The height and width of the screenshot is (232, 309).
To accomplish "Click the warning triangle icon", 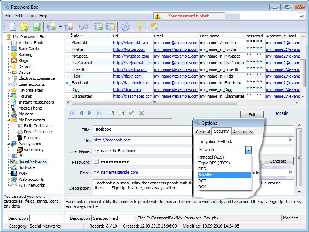I will tap(158, 16).
